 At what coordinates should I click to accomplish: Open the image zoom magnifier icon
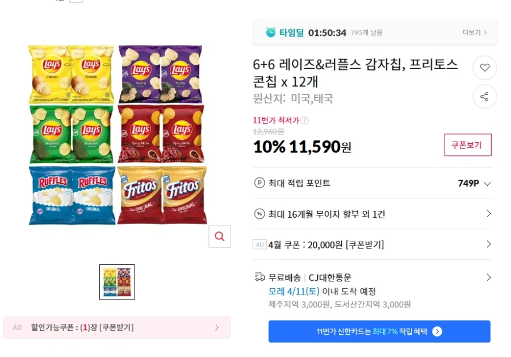[x=220, y=236]
